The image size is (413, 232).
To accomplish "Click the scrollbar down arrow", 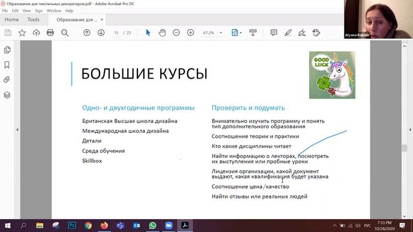I will (x=405, y=216).
